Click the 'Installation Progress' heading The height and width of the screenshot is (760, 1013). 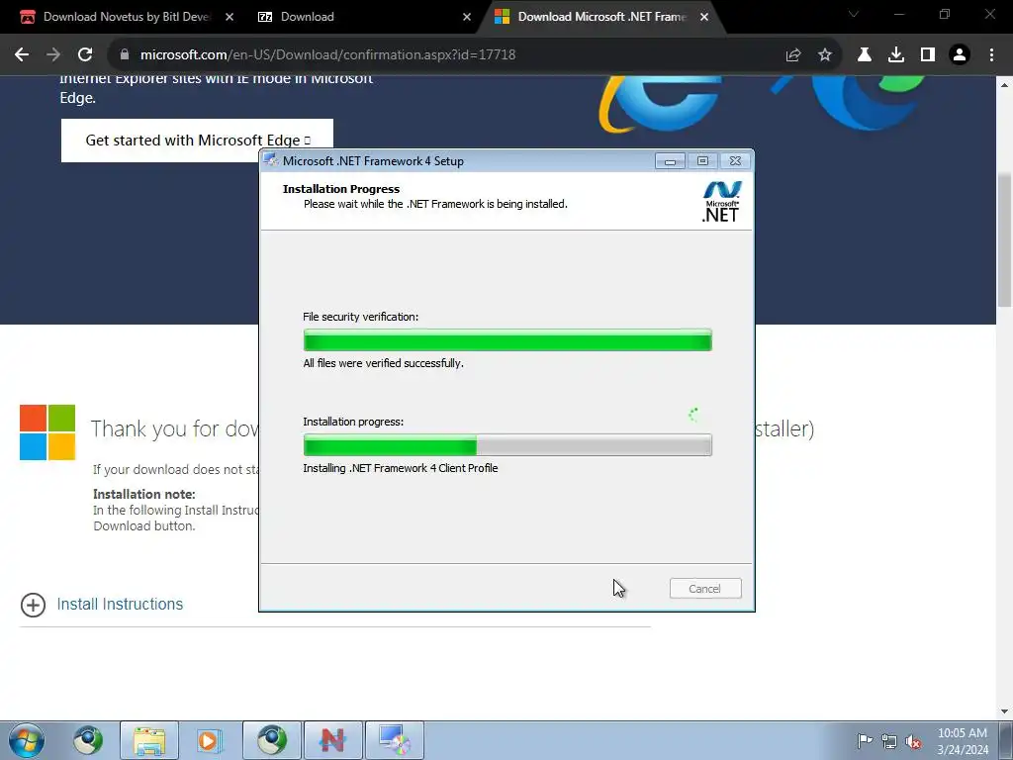(x=341, y=189)
